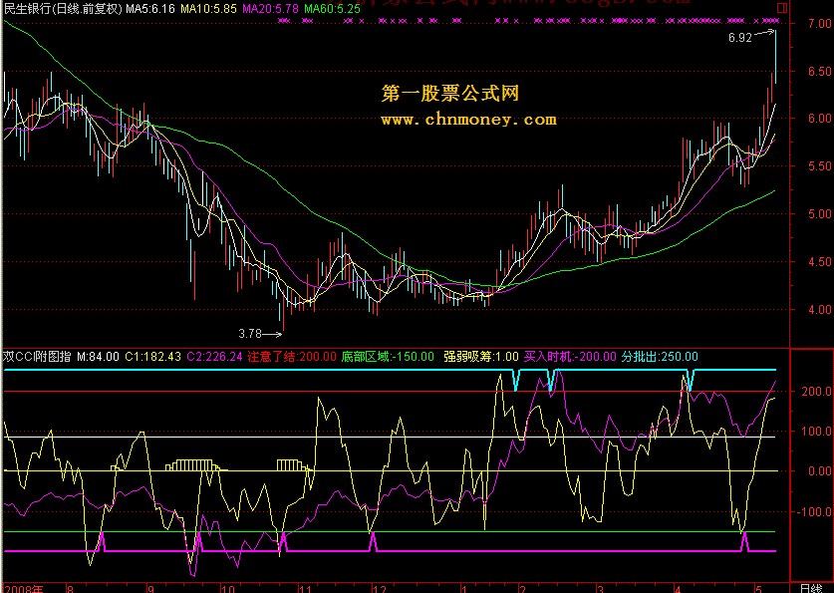Click the 3.78 low price marker

pyautogui.click(x=250, y=334)
